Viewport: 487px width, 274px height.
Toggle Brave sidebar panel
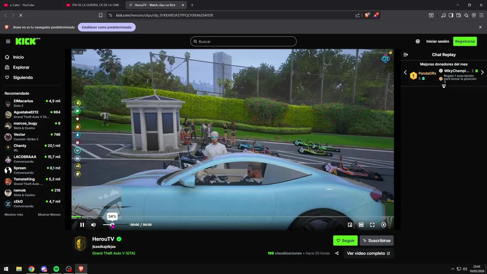pos(451,15)
